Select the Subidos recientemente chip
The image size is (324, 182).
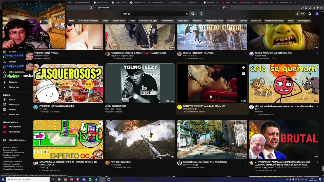click(x=274, y=21)
